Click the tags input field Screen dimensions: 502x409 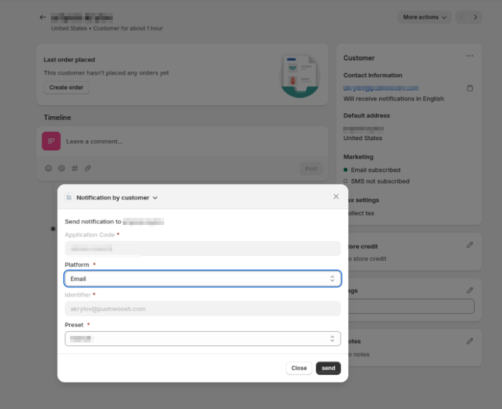pos(411,306)
